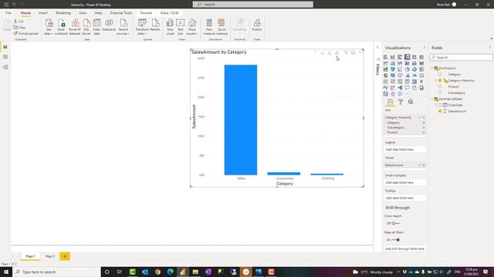This screenshot has height=277, width=494.
Task: Click the filter icon on chart header
Action: (346, 53)
